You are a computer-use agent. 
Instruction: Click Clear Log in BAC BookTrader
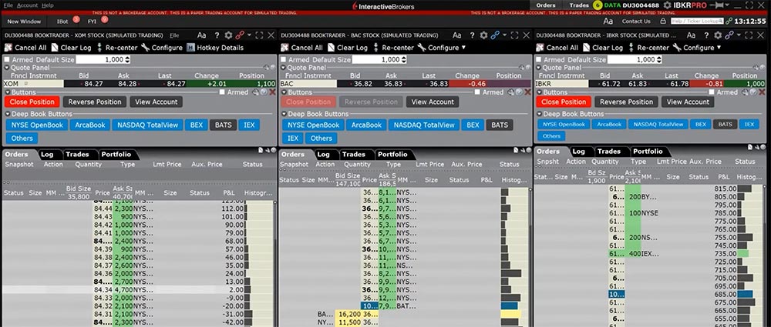(348, 48)
